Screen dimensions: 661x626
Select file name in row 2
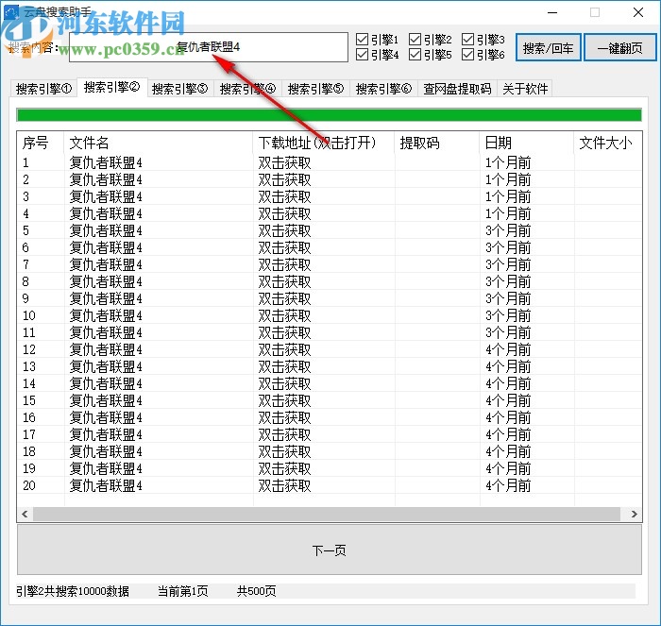(x=106, y=180)
